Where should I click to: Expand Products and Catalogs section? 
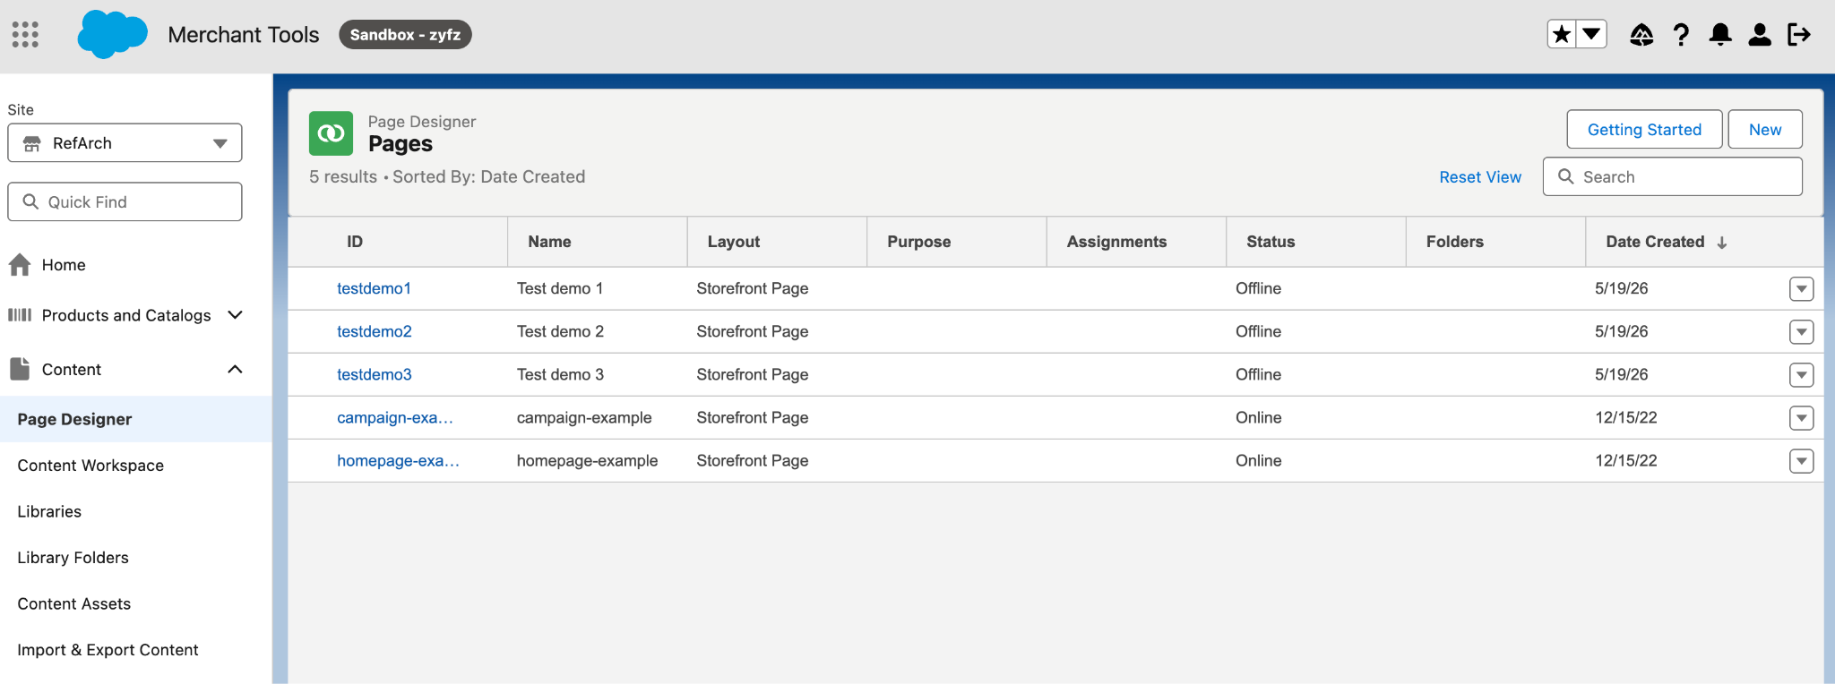coord(236,315)
